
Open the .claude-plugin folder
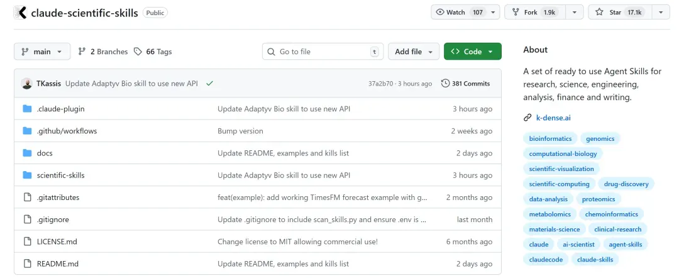coord(60,109)
